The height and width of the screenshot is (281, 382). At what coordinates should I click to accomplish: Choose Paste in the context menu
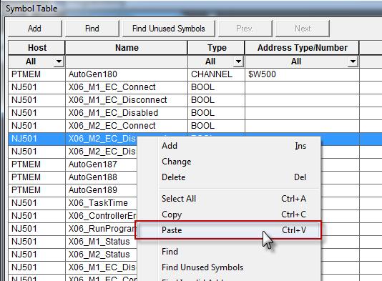tap(228, 230)
